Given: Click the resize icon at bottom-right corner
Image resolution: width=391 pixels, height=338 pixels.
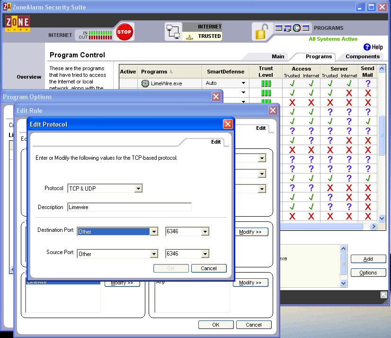Looking at the screenshot, I should click(x=383, y=295).
